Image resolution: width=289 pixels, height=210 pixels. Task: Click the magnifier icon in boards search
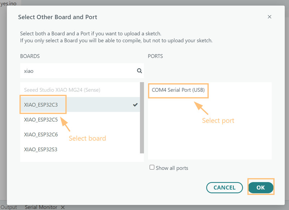click(139, 71)
